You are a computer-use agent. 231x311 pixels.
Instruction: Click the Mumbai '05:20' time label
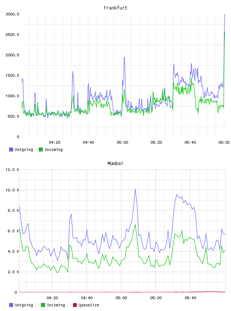coord(156,298)
